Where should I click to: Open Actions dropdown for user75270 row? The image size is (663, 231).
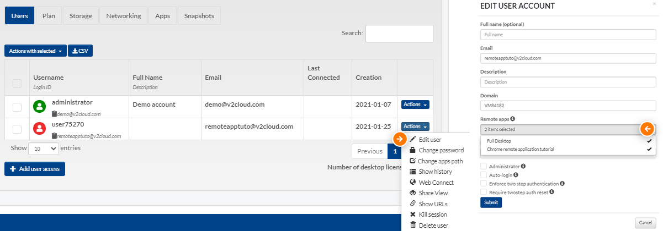pos(416,127)
